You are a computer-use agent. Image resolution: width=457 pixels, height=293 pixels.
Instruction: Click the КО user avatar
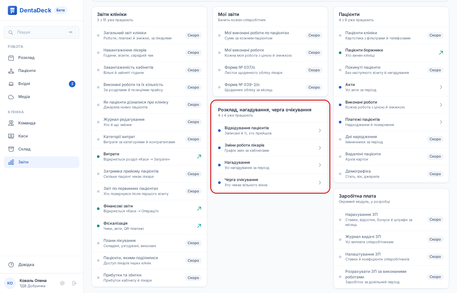coord(10,283)
